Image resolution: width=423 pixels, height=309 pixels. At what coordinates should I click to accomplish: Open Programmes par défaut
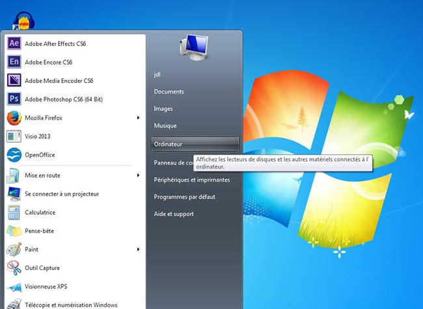[185, 197]
